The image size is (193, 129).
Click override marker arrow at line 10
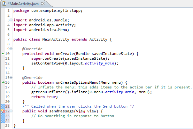coord(3,54)
